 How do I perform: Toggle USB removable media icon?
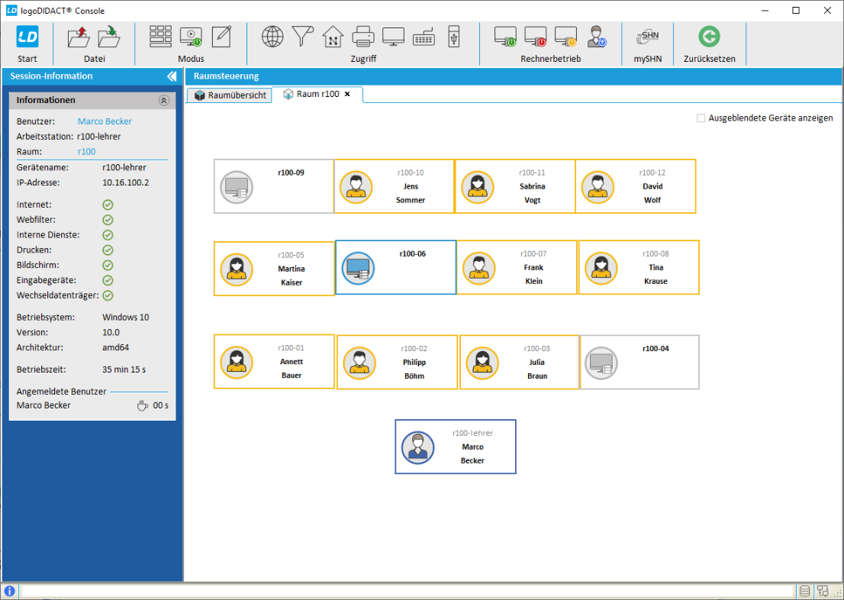pyautogui.click(x=454, y=37)
